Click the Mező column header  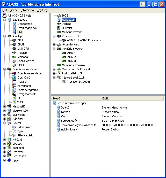point(75,98)
